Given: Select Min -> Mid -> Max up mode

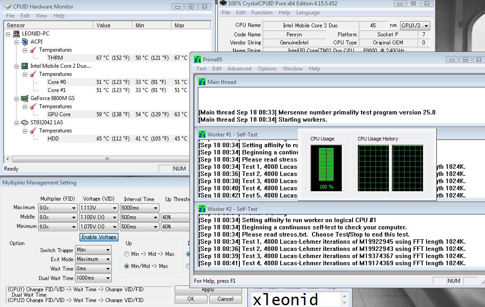Looking at the screenshot, I should 127,254.
